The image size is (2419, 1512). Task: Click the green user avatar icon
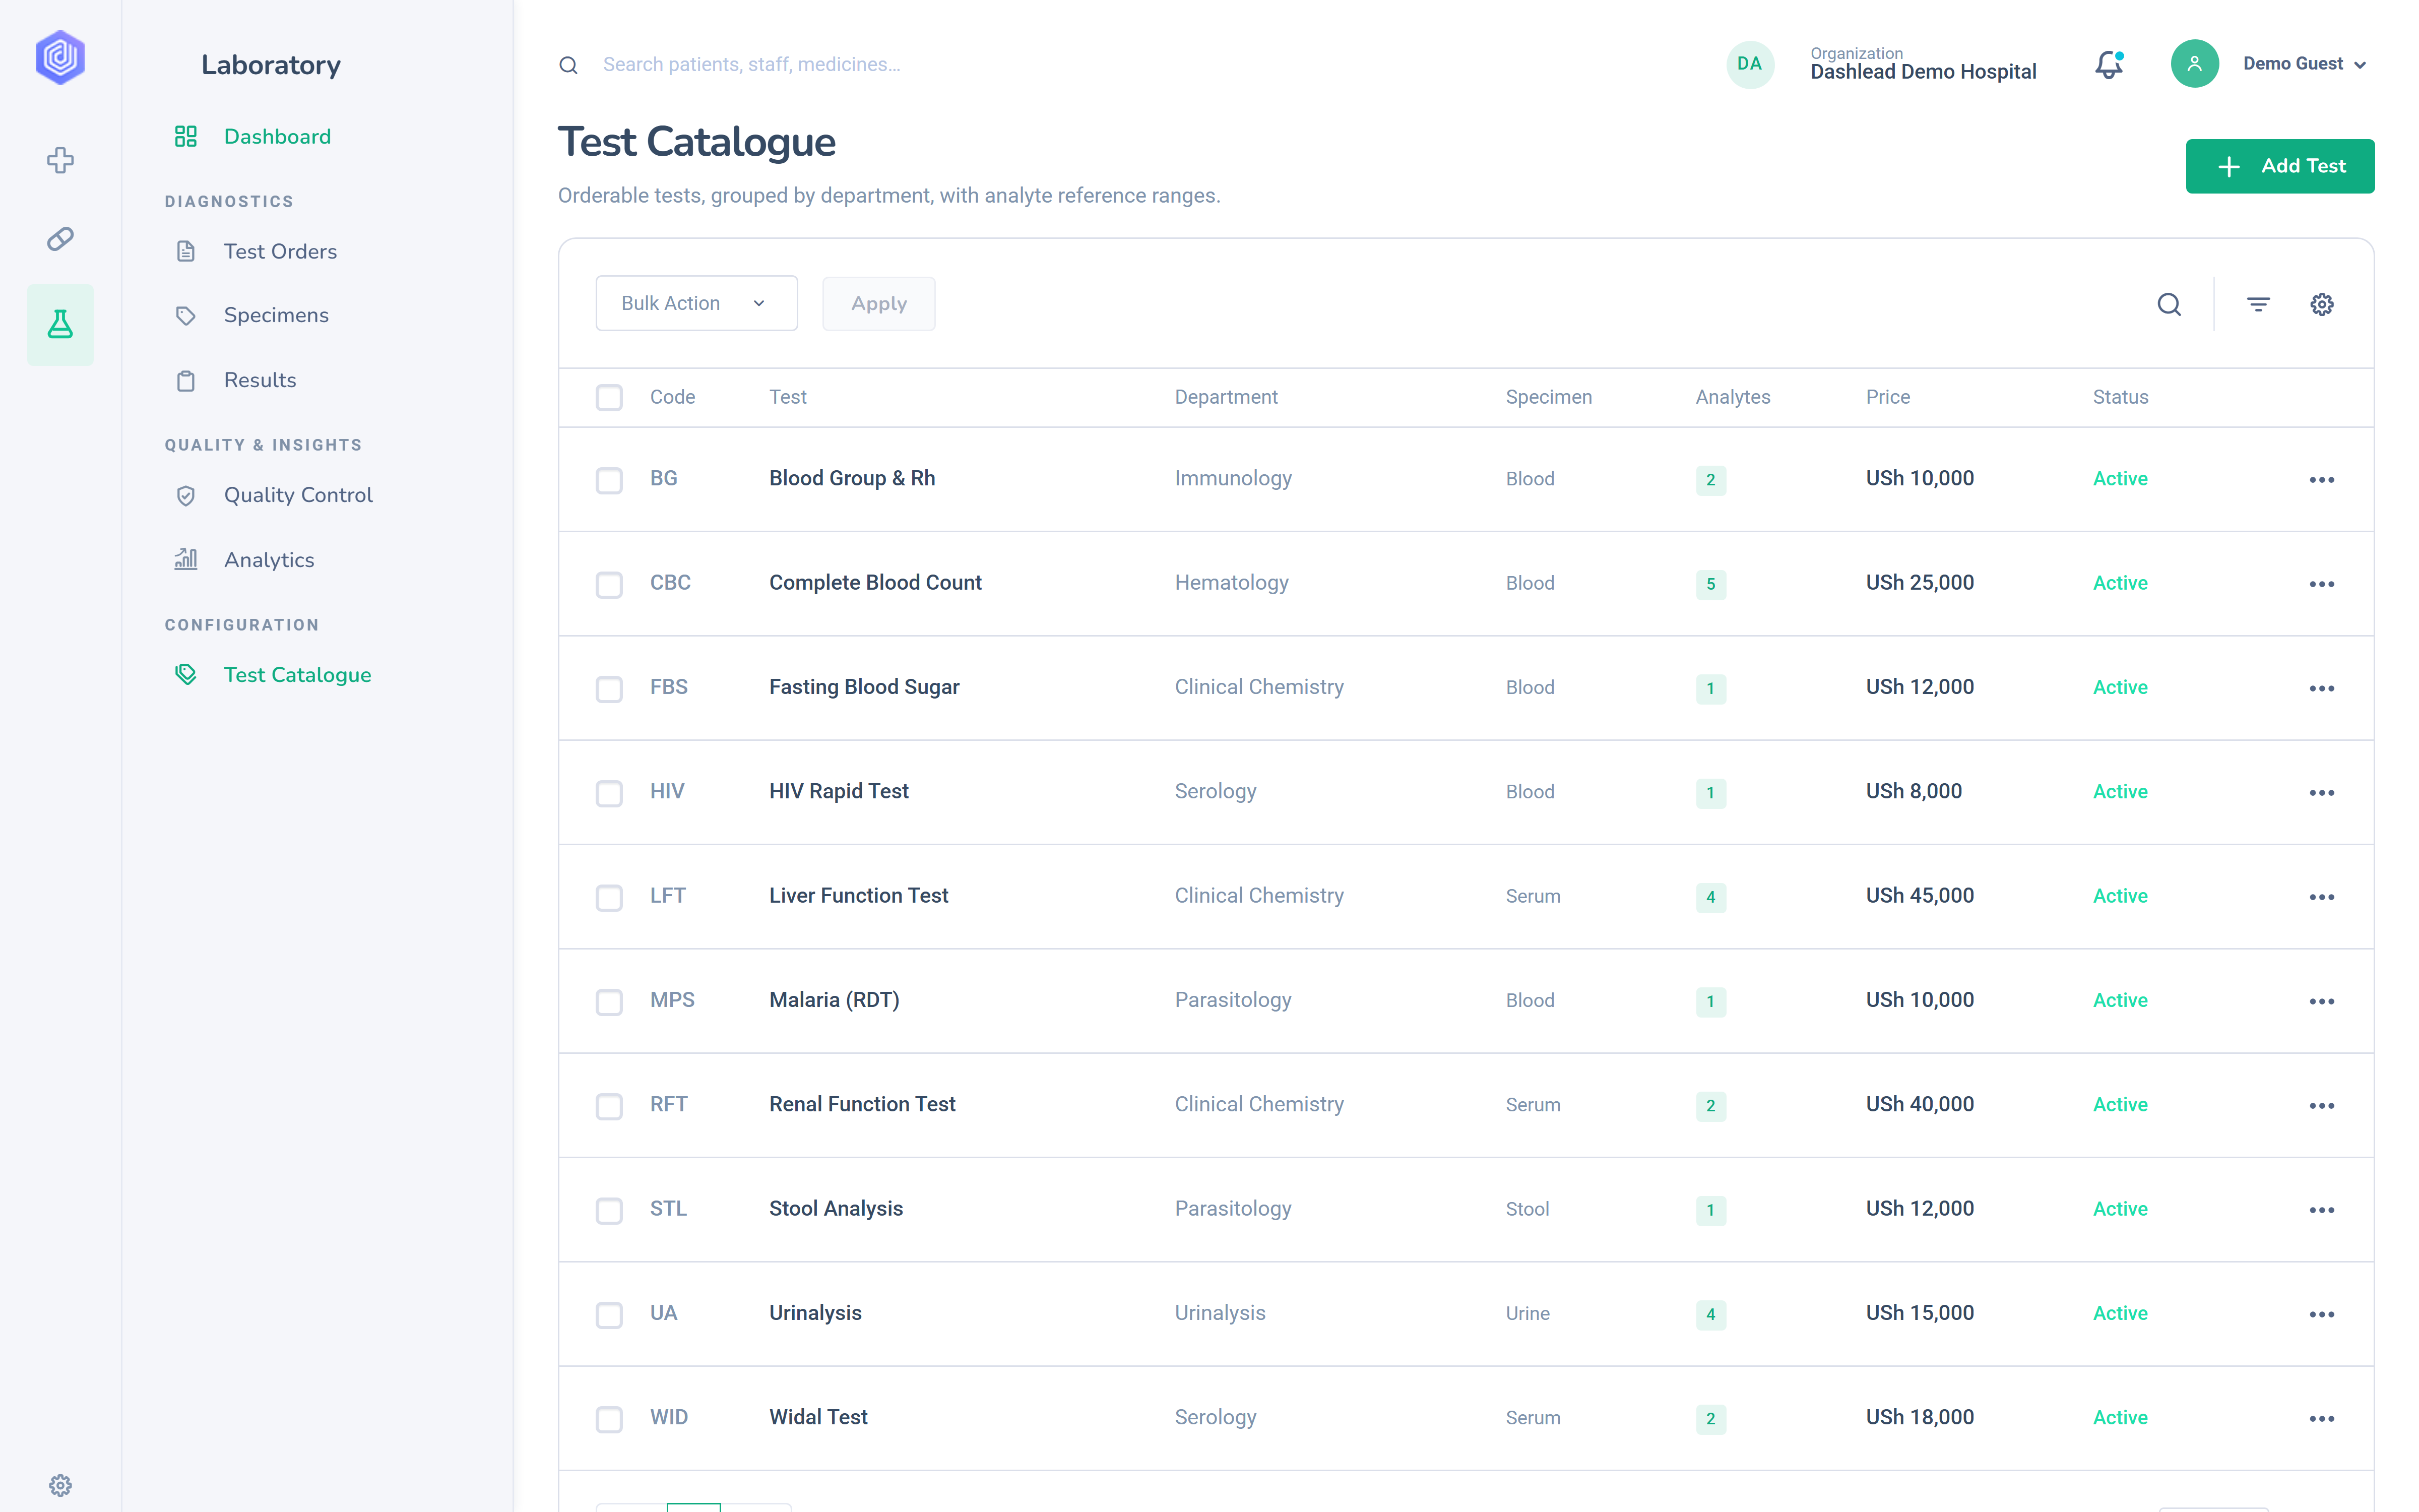point(2194,64)
